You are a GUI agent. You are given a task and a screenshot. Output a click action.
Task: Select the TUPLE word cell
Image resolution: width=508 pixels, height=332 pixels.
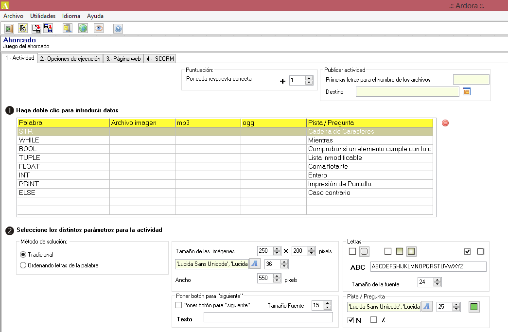click(x=64, y=158)
